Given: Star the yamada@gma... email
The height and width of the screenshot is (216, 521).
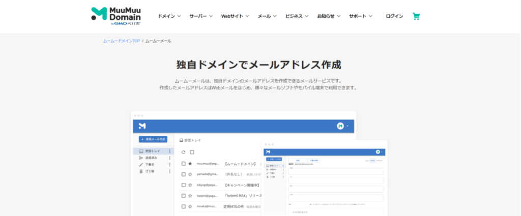Looking at the screenshot, I should pyautogui.click(x=190, y=174).
